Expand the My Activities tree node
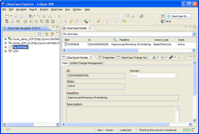 pyautogui.click(x=5, y=47)
